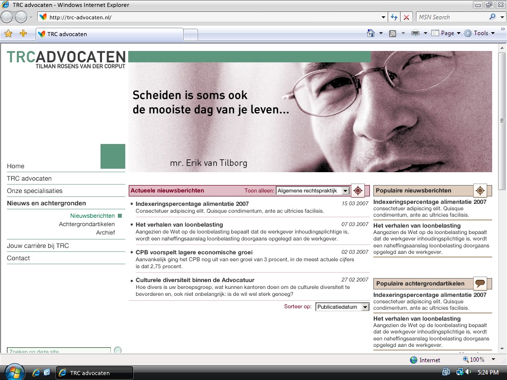Viewport: 507px width, 380px height.
Task: Open Nieuws en achtergronden section
Action: tap(46, 203)
